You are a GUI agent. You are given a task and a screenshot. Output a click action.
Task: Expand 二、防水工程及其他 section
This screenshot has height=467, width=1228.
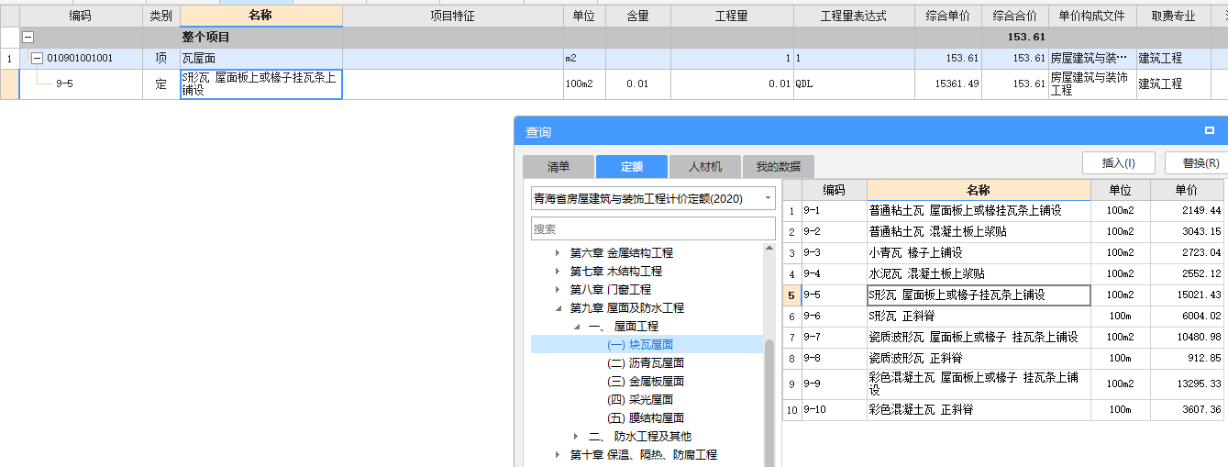[x=576, y=436]
